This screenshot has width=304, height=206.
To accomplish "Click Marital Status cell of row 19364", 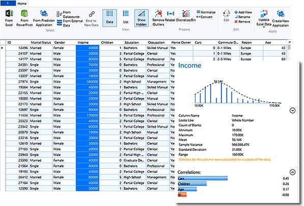I will pos(41,87).
